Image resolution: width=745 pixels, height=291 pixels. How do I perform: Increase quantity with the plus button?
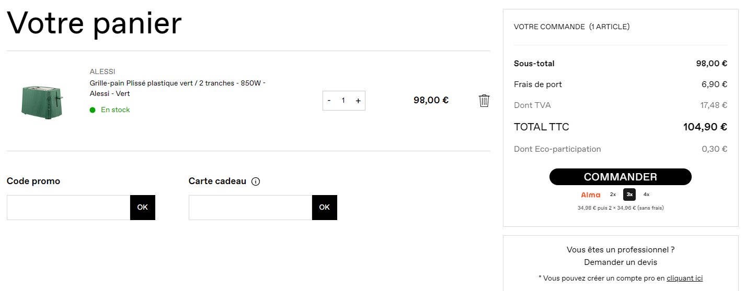coord(358,101)
